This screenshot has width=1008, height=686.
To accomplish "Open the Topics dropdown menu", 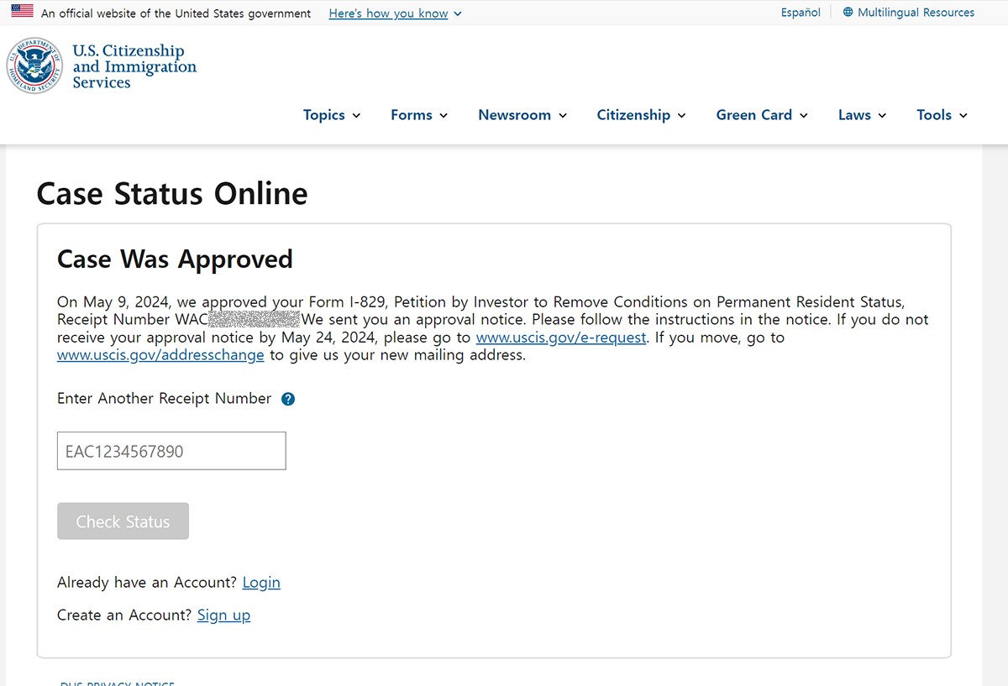I will tap(332, 115).
